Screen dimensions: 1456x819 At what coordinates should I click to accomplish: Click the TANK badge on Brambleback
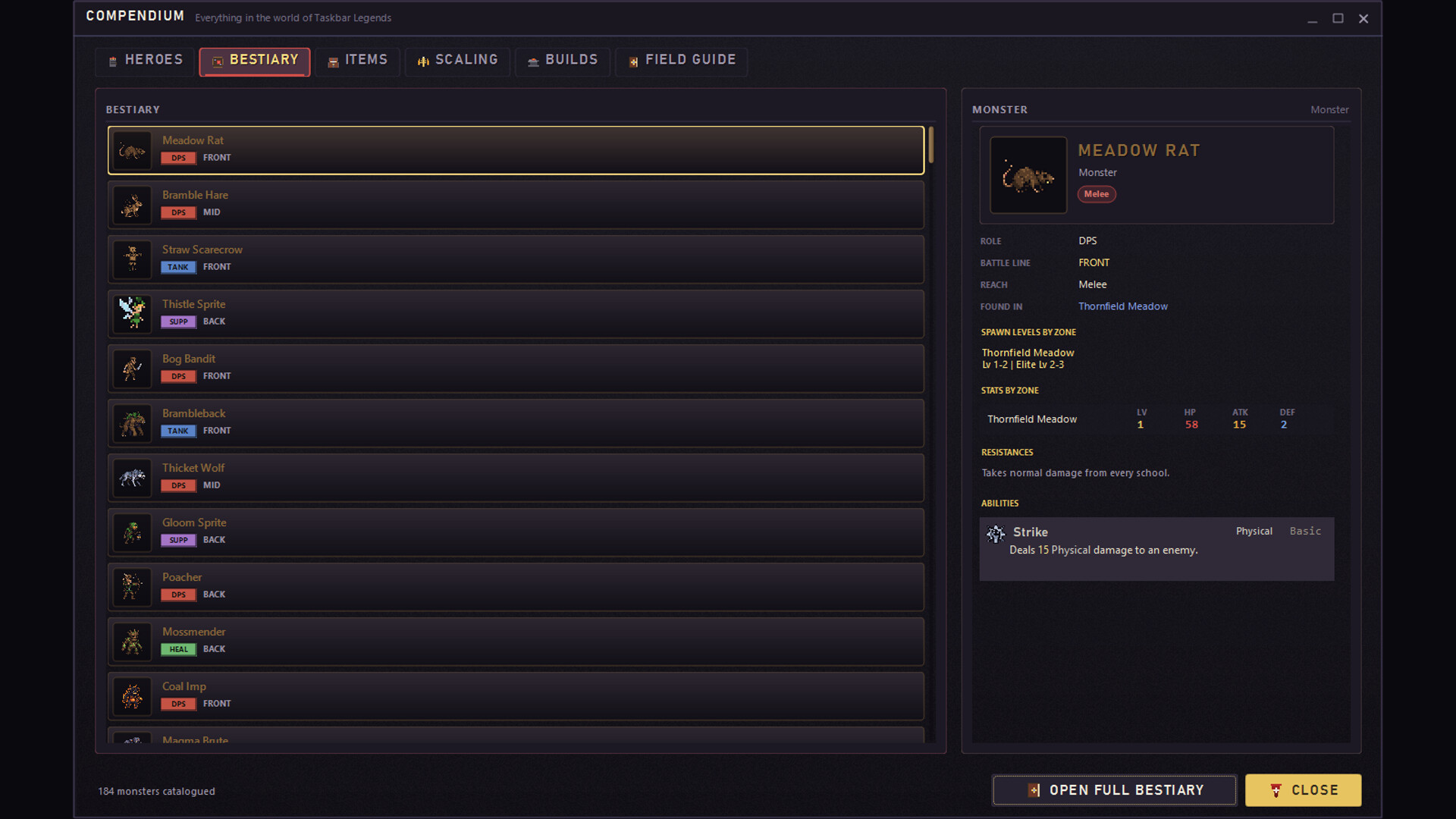pyautogui.click(x=178, y=431)
